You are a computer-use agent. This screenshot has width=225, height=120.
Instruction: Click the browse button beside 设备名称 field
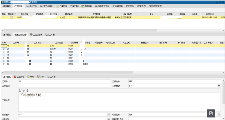(219, 115)
